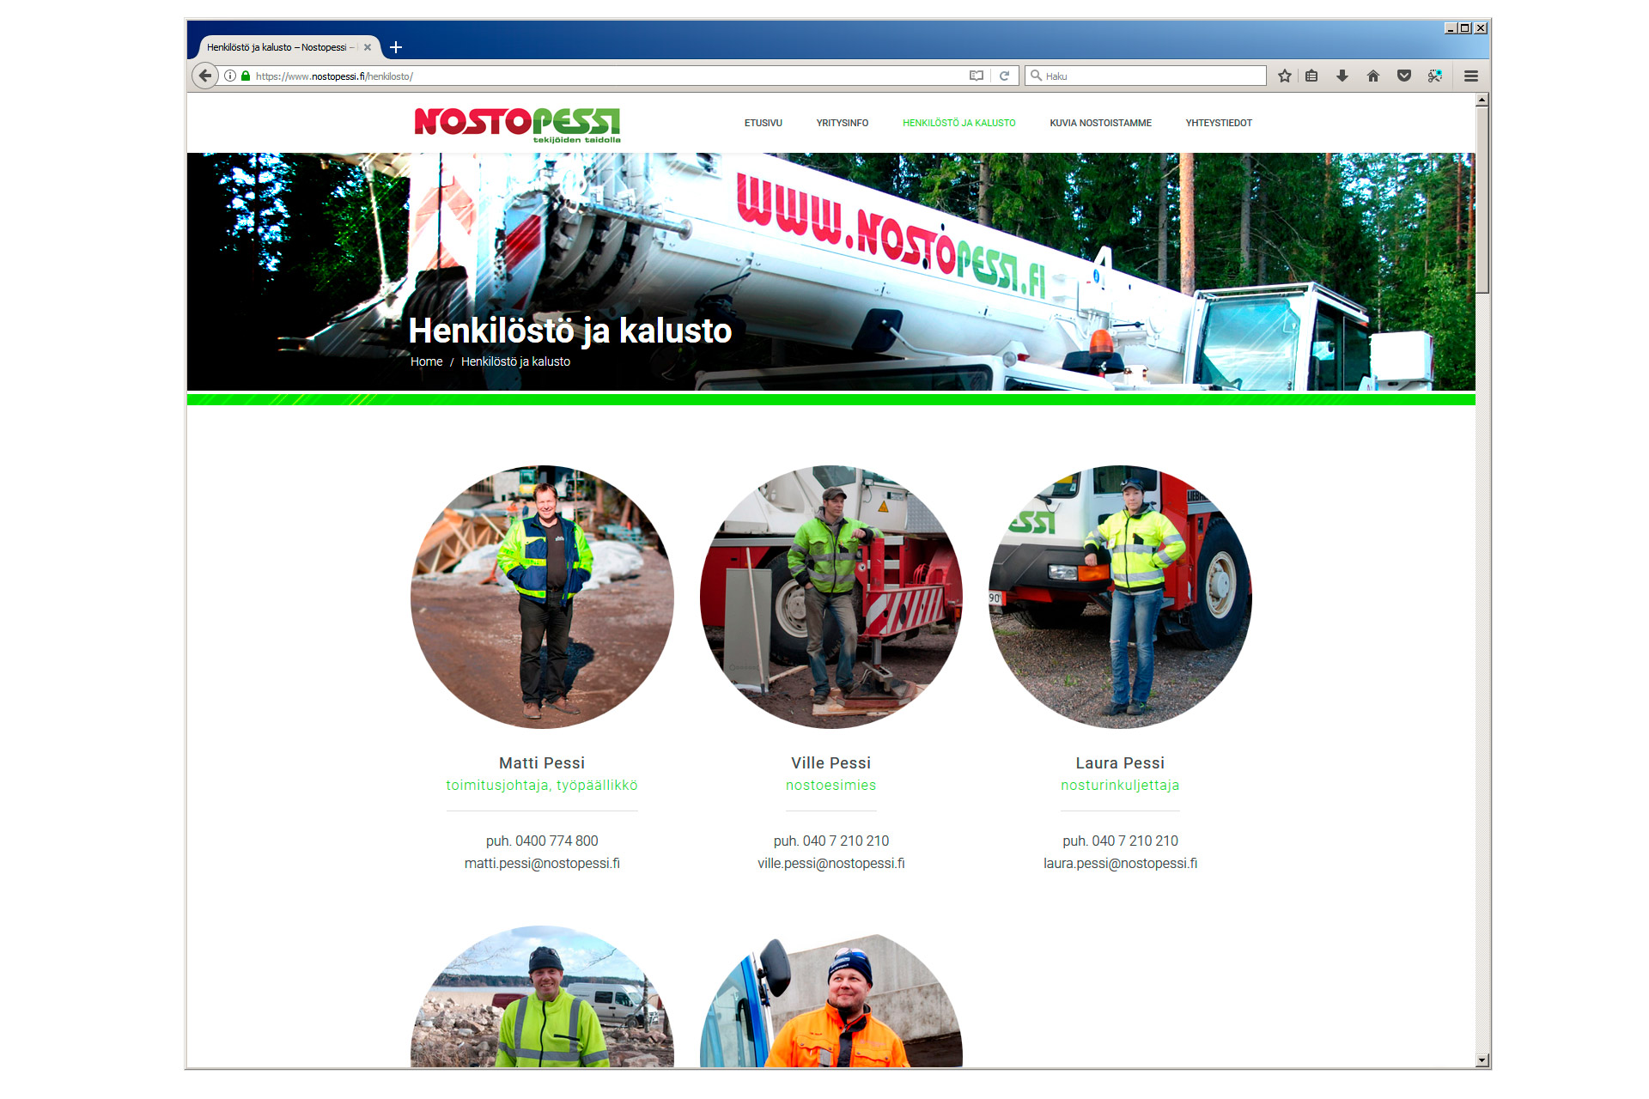Show site information via the info icon

(x=230, y=76)
